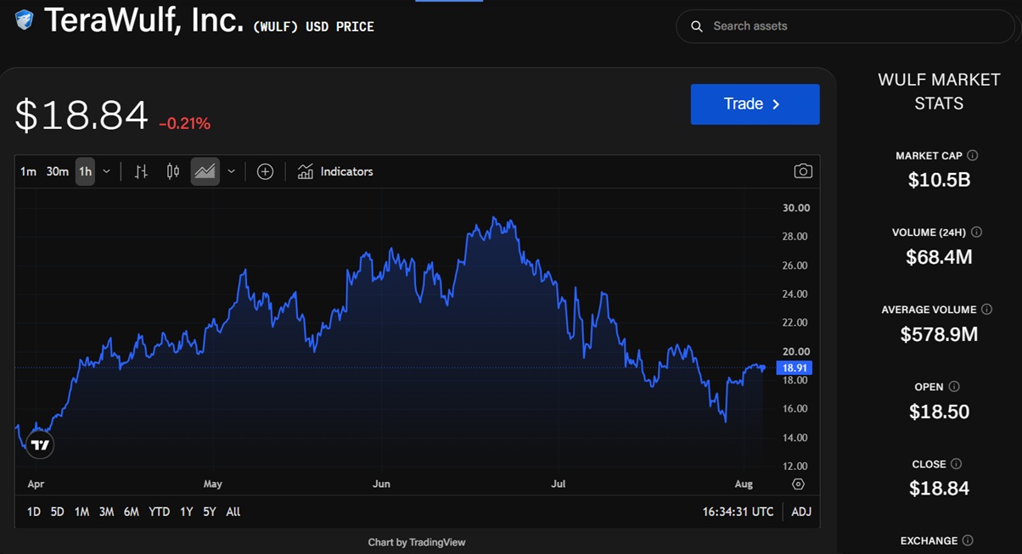Switch range to 1M
This screenshot has height=554, width=1022.
point(81,512)
